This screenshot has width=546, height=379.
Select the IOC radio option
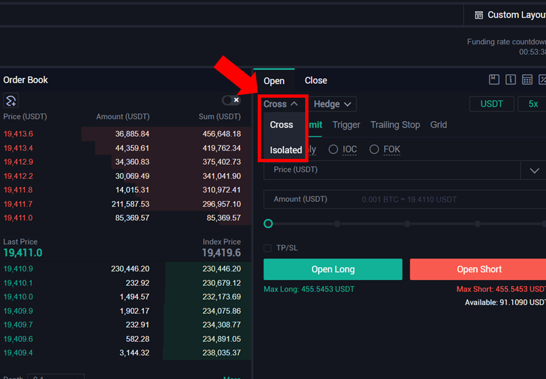coord(333,149)
